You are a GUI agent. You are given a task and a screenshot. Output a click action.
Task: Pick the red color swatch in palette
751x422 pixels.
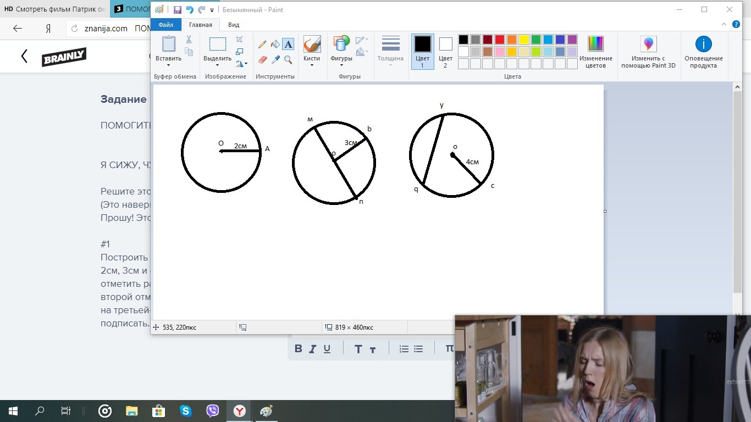coord(500,40)
